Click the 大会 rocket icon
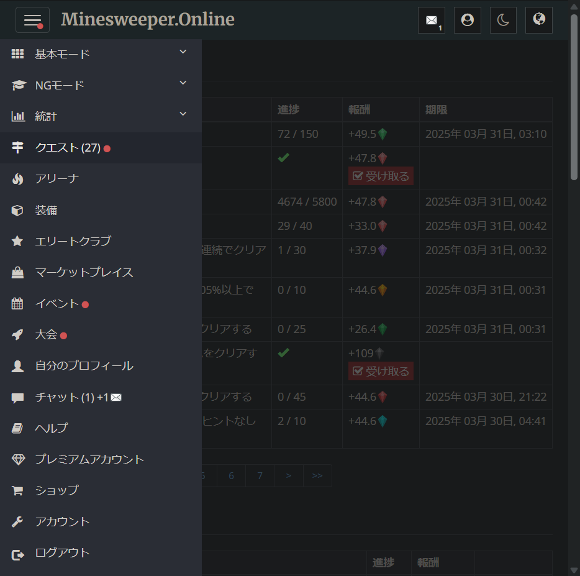Image resolution: width=580 pixels, height=576 pixels. (18, 335)
